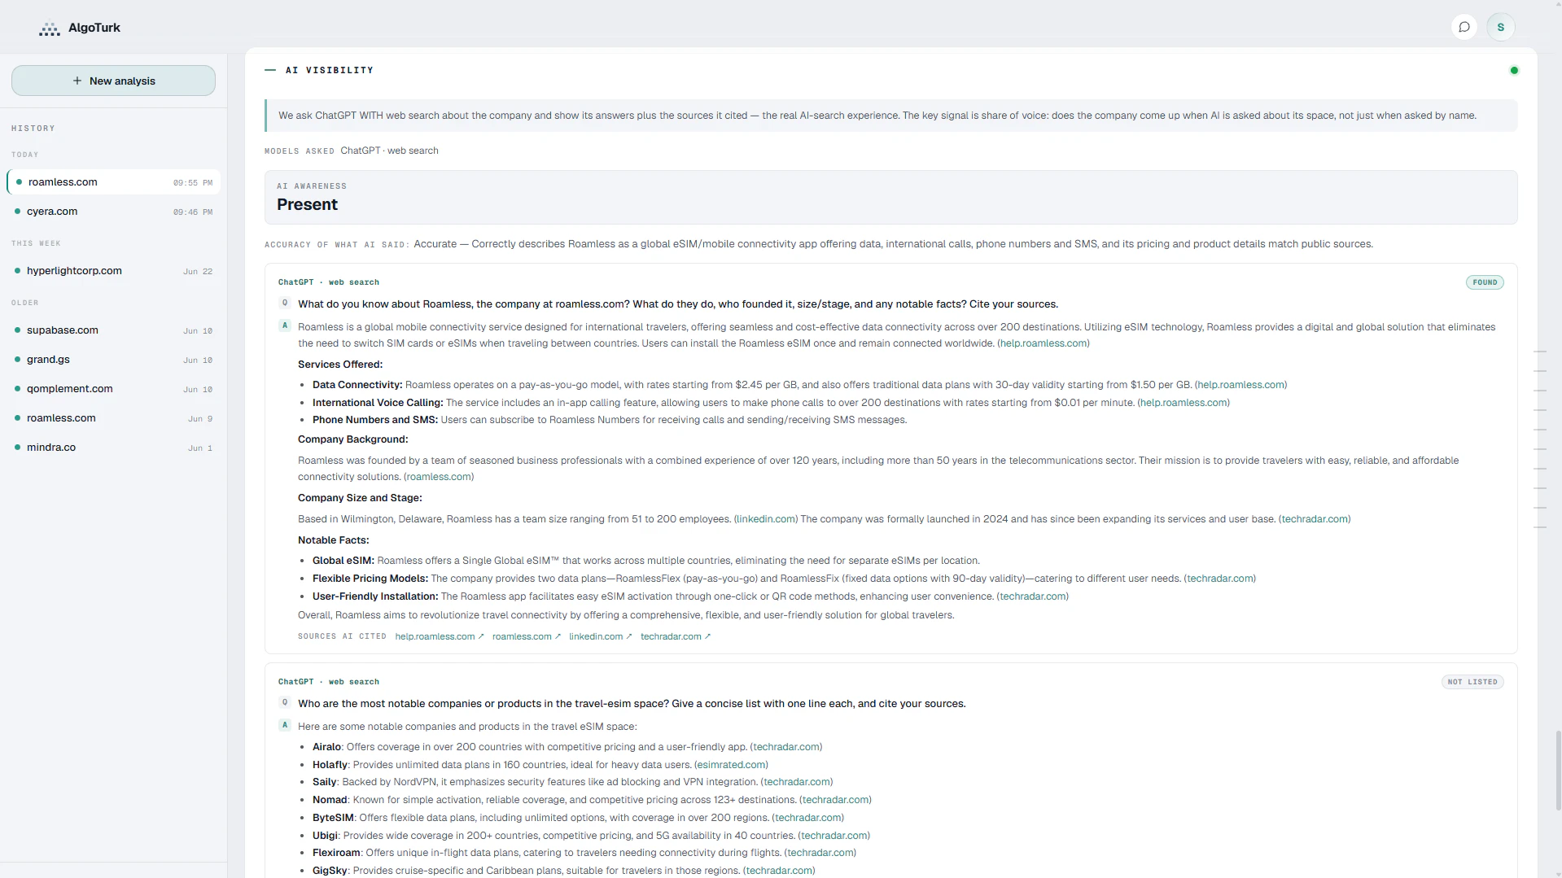Follow the techradar.com link beside Airalo
Screen dimensions: 1562x878
(x=786, y=747)
